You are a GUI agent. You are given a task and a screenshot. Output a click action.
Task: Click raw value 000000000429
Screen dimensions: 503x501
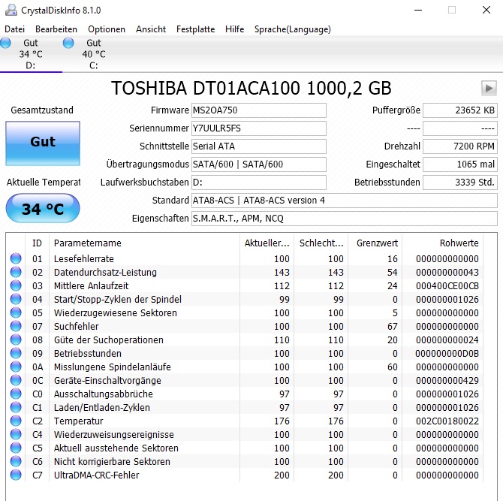447,380
